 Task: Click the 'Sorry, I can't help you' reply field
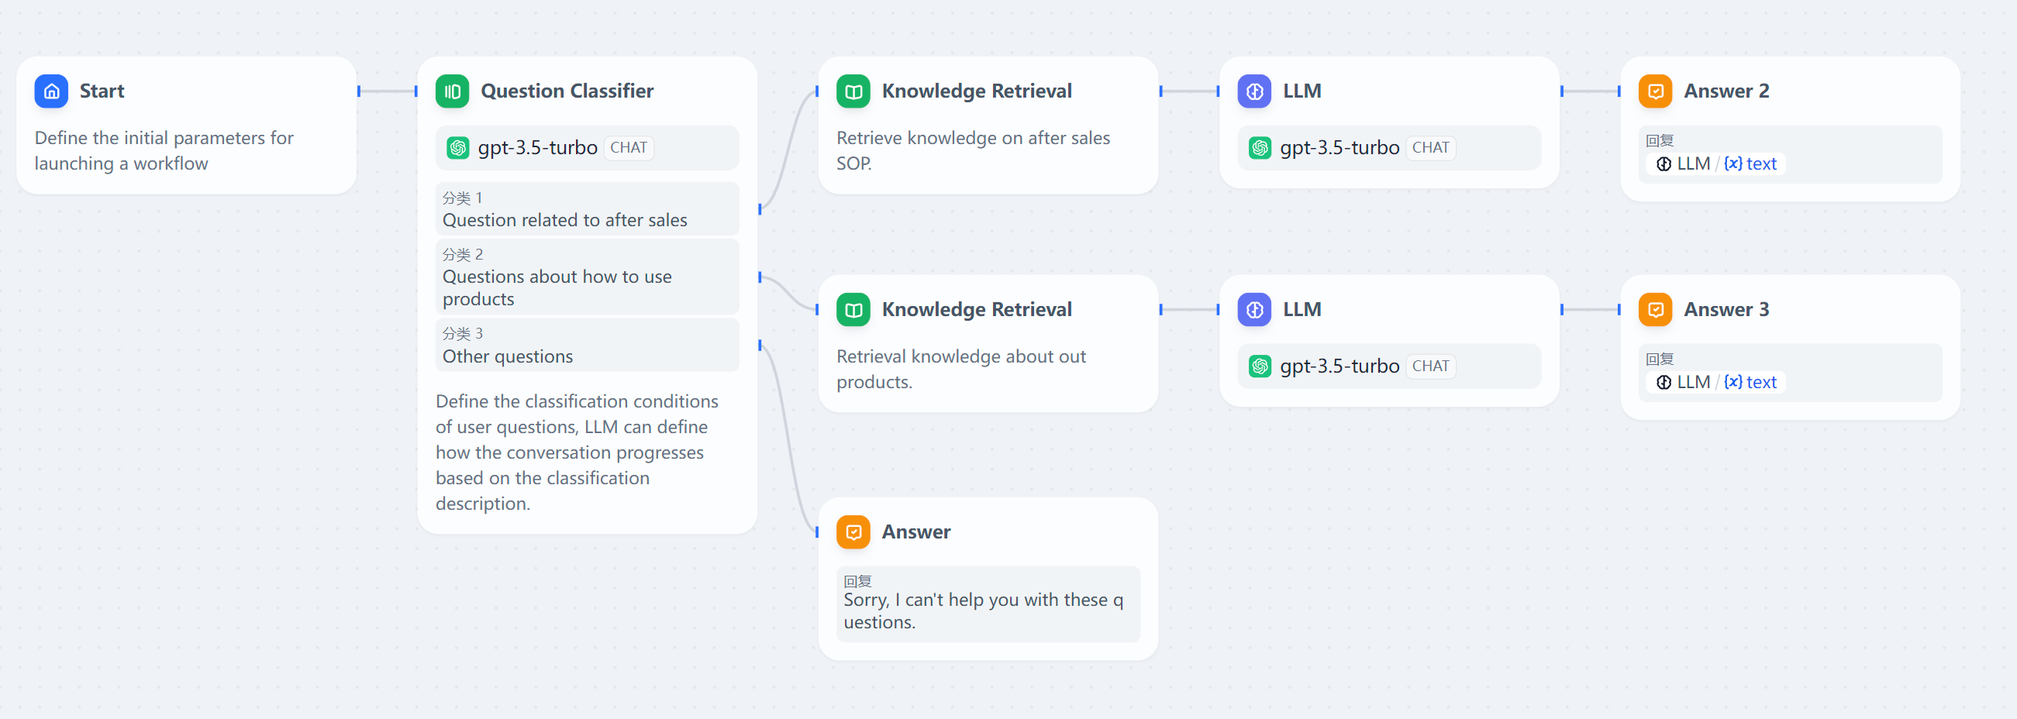click(x=988, y=604)
